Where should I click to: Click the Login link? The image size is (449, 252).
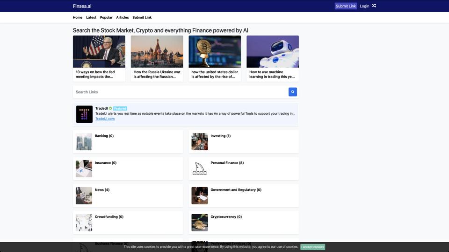364,6
